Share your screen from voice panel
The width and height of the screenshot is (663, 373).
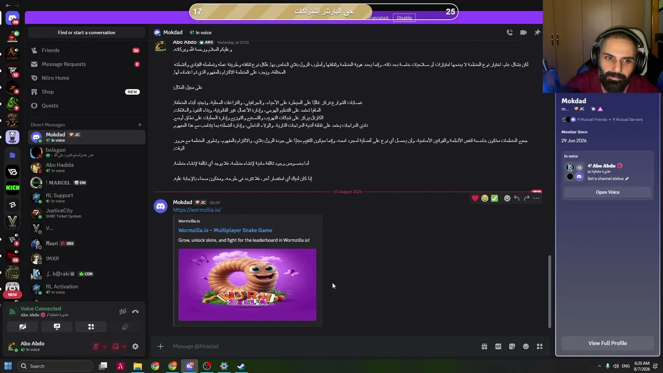pyautogui.click(x=57, y=327)
